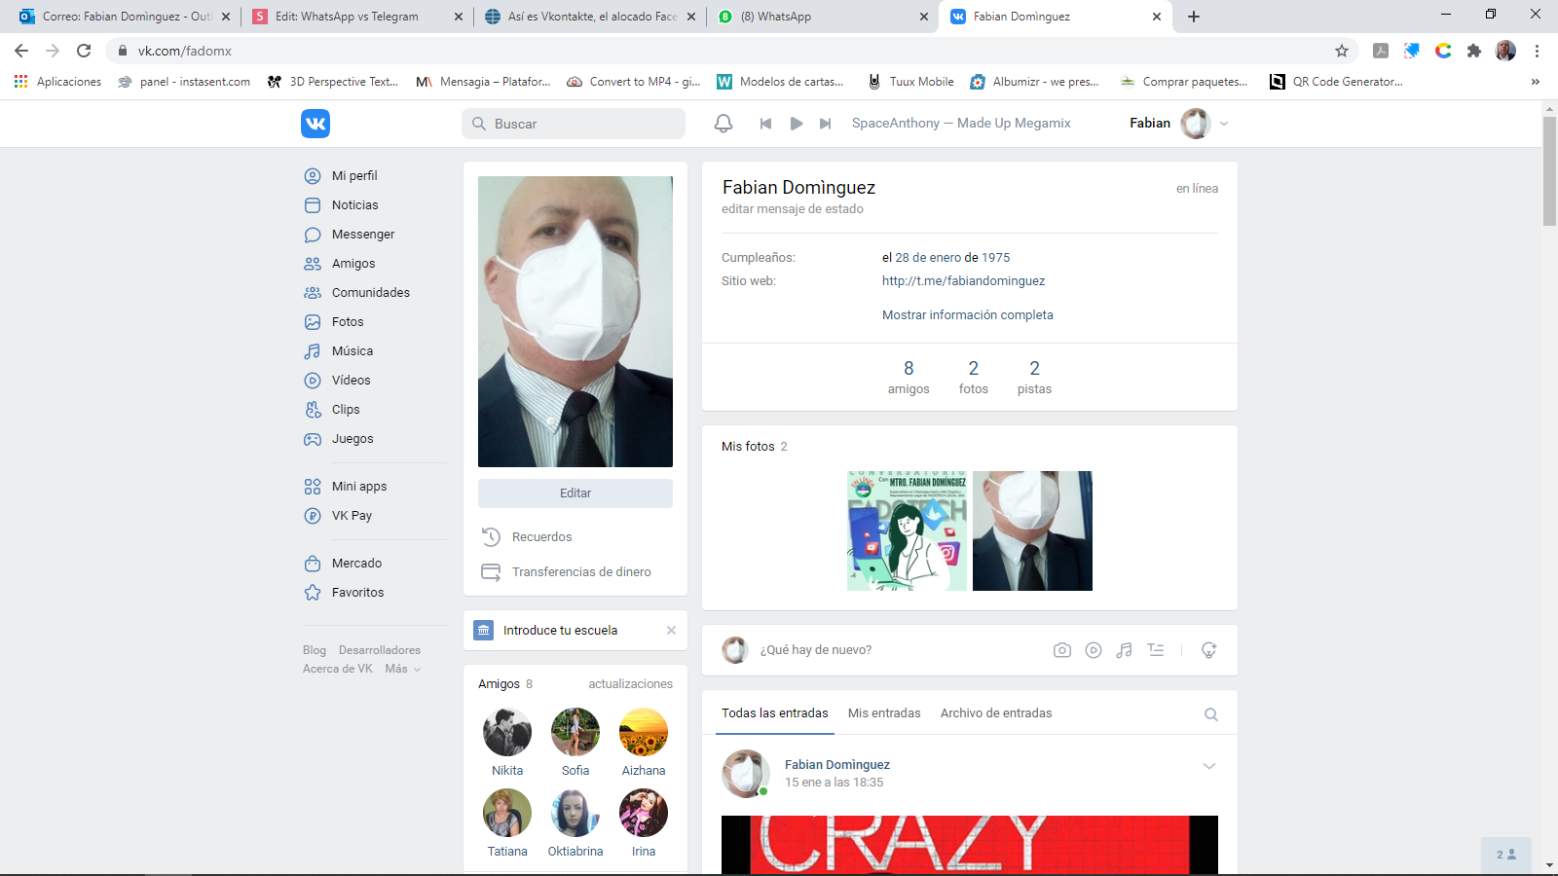Open Juegos in the sidebar
1558x876 pixels.
click(x=352, y=439)
